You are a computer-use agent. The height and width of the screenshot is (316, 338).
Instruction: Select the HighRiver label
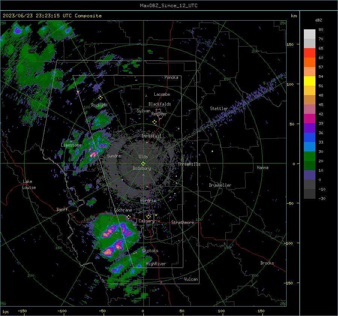pyautogui.click(x=156, y=264)
